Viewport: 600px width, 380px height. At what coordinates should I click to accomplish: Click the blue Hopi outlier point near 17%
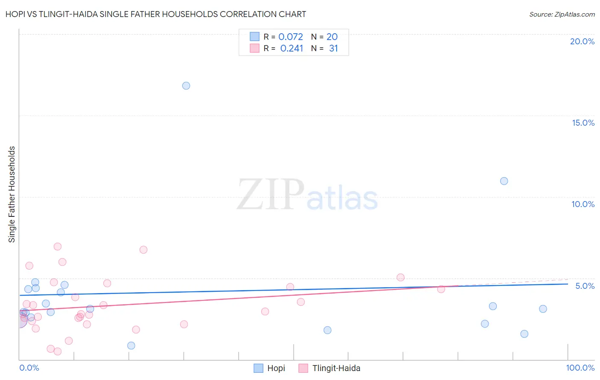(x=186, y=86)
